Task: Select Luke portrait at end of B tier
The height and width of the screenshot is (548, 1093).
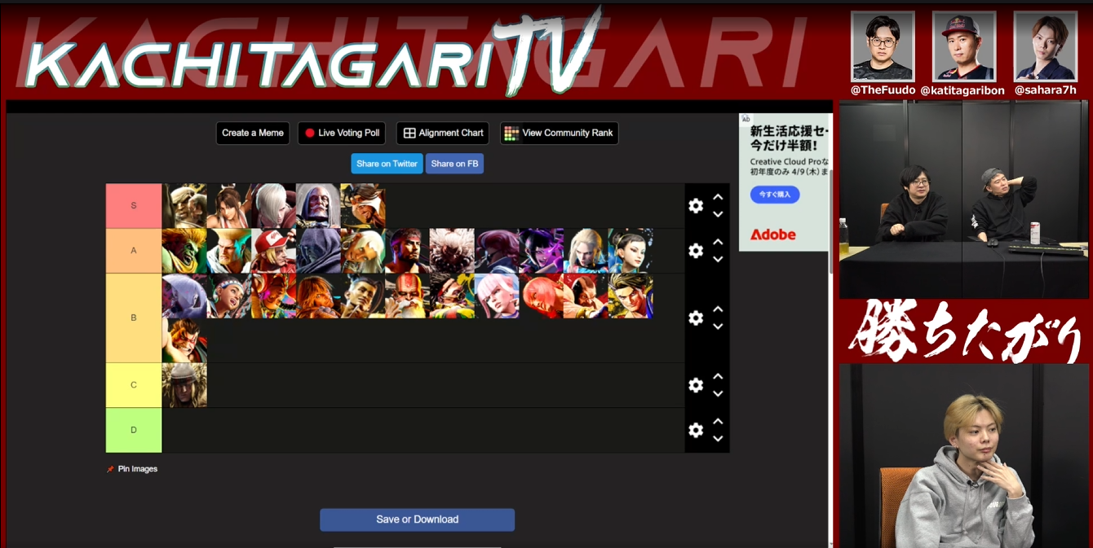Action: point(631,296)
